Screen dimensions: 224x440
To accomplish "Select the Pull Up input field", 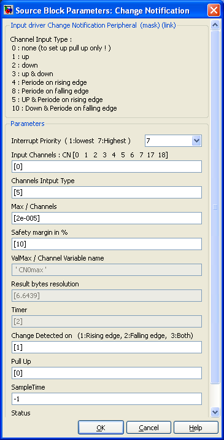I will tap(107, 373).
